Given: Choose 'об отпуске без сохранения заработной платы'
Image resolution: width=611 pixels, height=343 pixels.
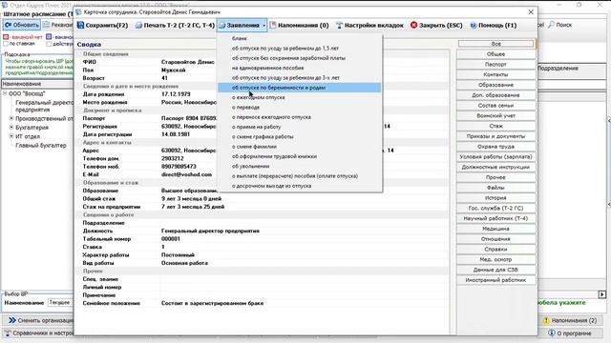Looking at the screenshot, I should click(x=300, y=58).
